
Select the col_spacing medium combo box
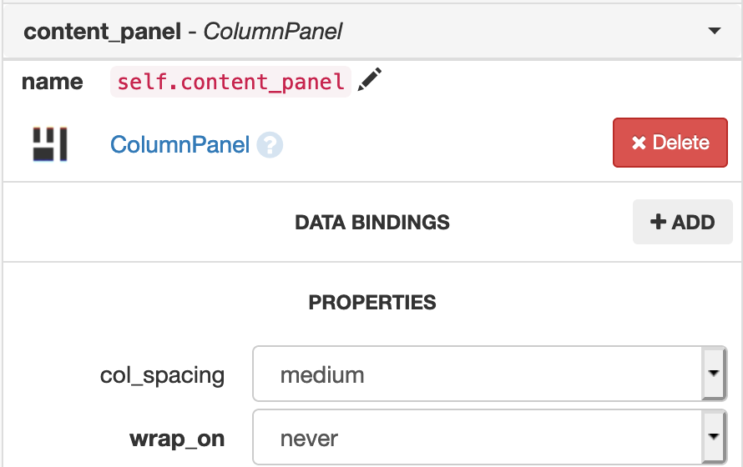[489, 374]
